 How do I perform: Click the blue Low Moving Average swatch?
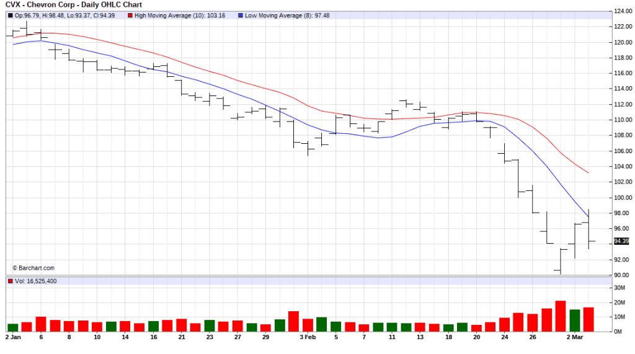(x=241, y=15)
